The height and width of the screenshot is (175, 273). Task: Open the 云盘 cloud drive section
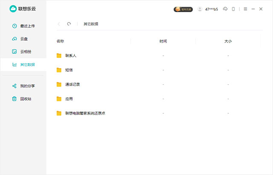[25, 39]
